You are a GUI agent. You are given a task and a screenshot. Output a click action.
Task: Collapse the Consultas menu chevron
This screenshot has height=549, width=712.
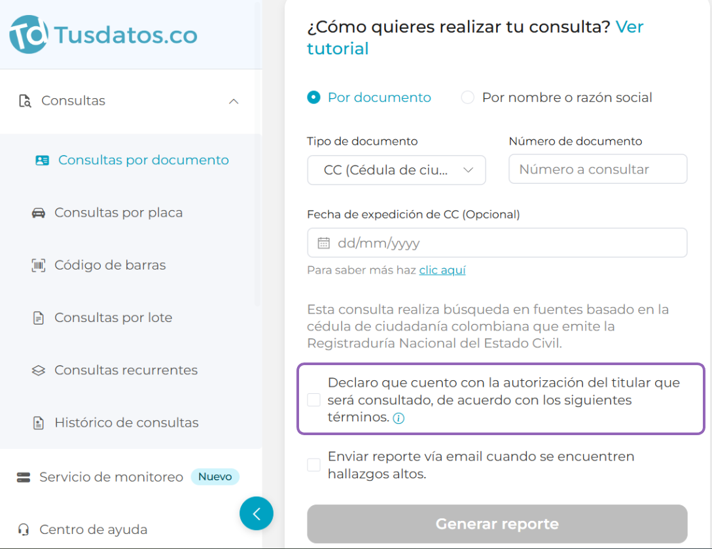[x=234, y=101]
